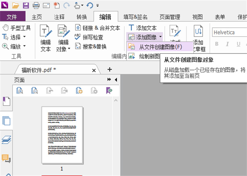Click Spell Check (拼写检查)

pos(89,37)
